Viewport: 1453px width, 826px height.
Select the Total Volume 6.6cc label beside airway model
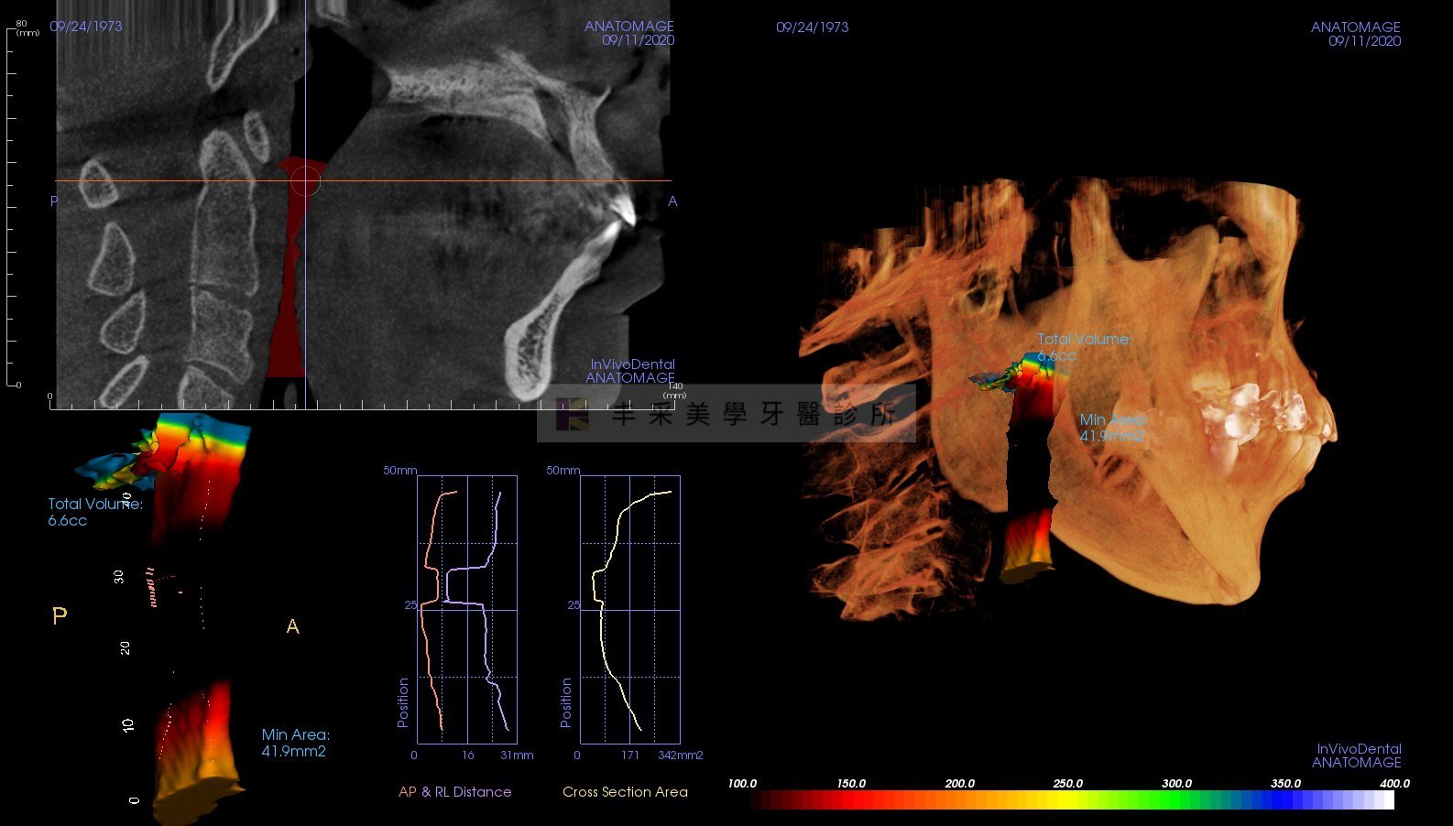pos(95,512)
